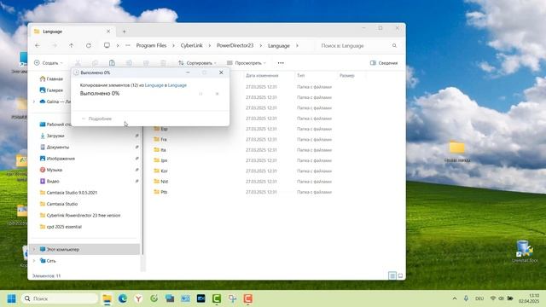Expand the Galina OneDrive tree node

34,101
